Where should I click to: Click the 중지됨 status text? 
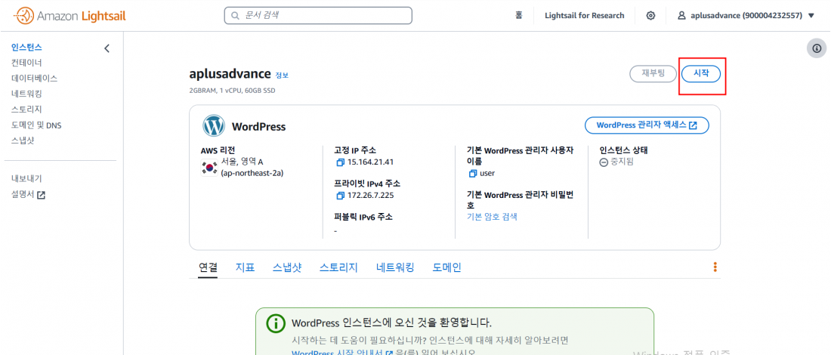click(x=622, y=162)
